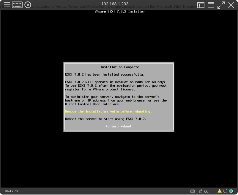The width and height of the screenshot is (238, 195).
Task: Click the 192.168.1.233 address title
Action: pyautogui.click(x=115, y=4)
